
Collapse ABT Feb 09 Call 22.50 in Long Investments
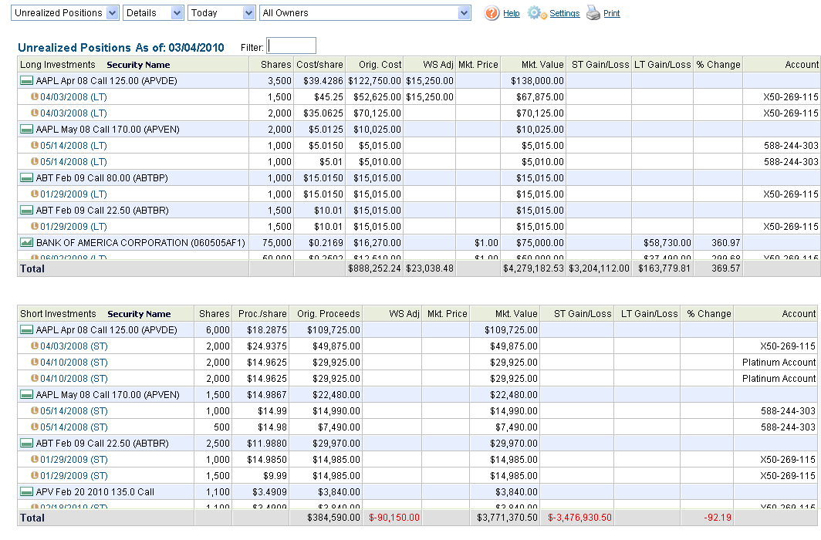tap(26, 211)
